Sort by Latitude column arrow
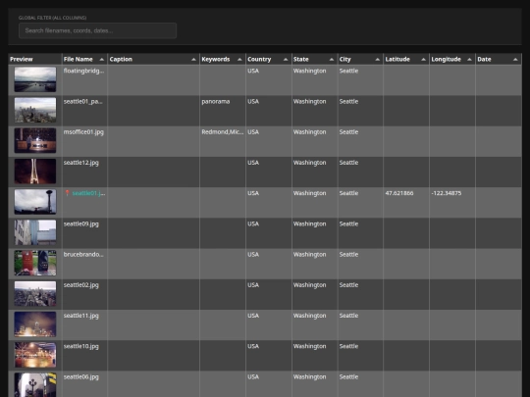 click(x=424, y=60)
